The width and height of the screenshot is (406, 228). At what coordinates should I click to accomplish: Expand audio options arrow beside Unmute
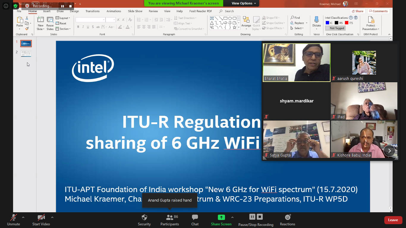(23, 217)
